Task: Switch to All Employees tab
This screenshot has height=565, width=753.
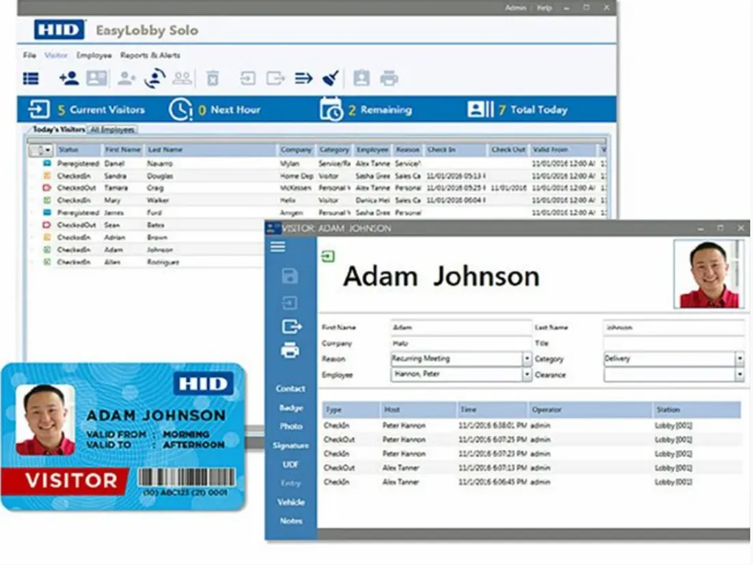Action: tap(112, 130)
